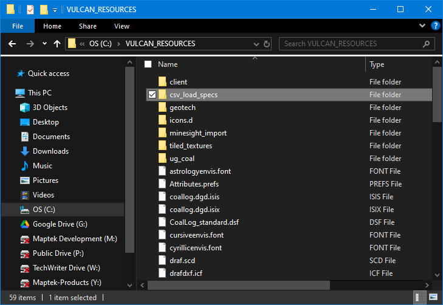Image resolution: width=443 pixels, height=305 pixels.
Task: Go up one folder with Up arrow
Action: pyautogui.click(x=57, y=44)
